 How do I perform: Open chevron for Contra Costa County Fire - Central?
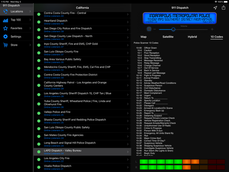click(127, 14)
